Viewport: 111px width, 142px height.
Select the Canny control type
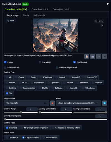tap(19, 77)
